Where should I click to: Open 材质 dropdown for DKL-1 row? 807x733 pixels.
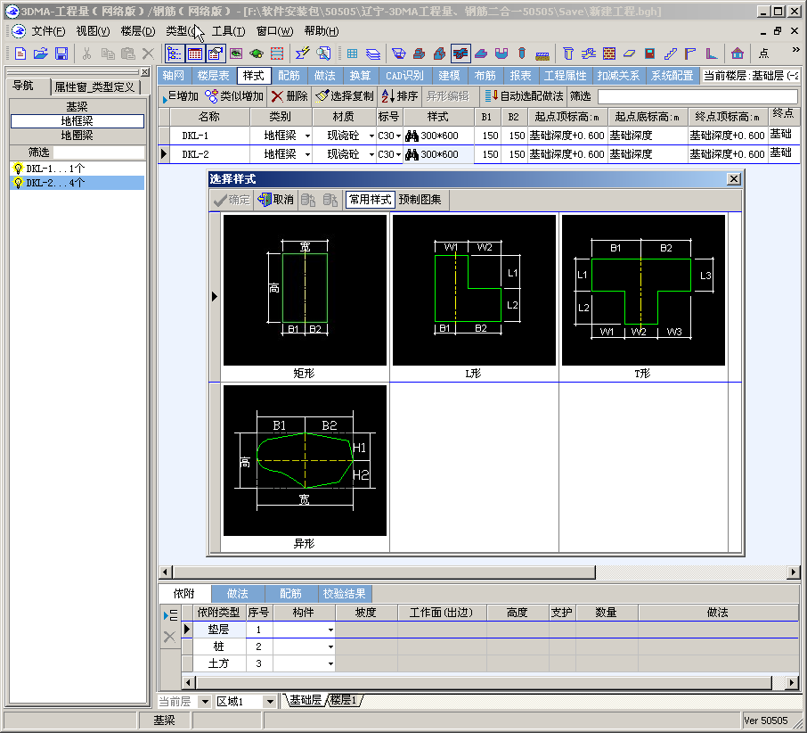point(371,136)
